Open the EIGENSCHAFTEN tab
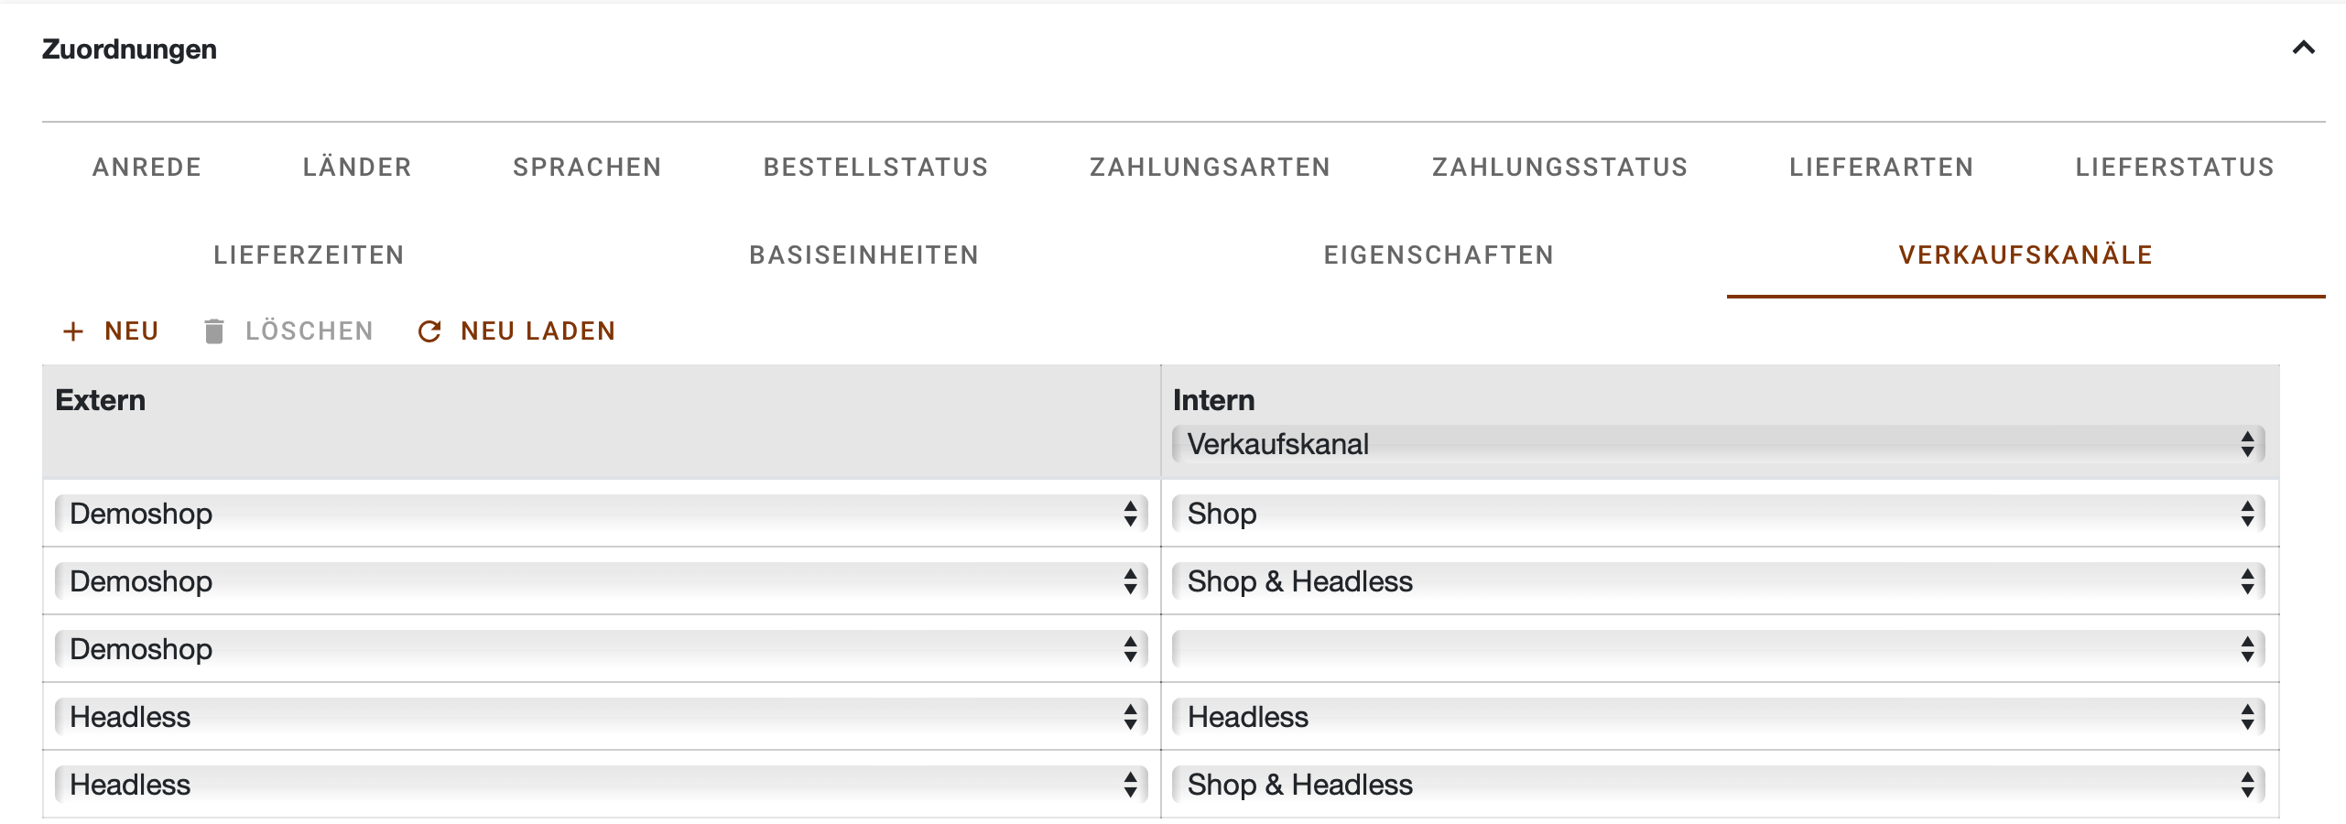 click(1439, 255)
